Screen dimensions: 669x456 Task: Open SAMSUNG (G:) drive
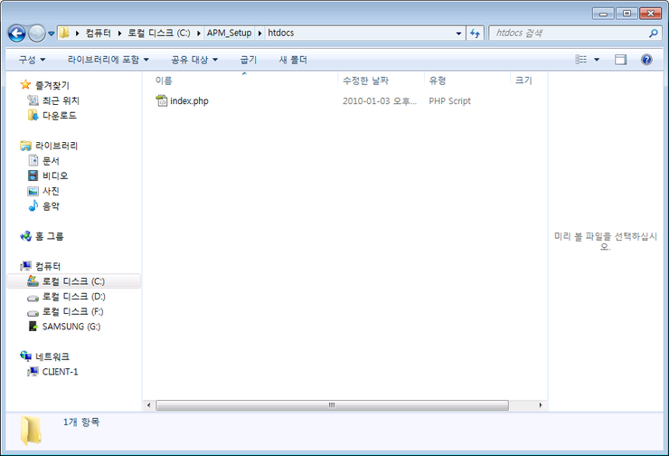click(x=71, y=327)
